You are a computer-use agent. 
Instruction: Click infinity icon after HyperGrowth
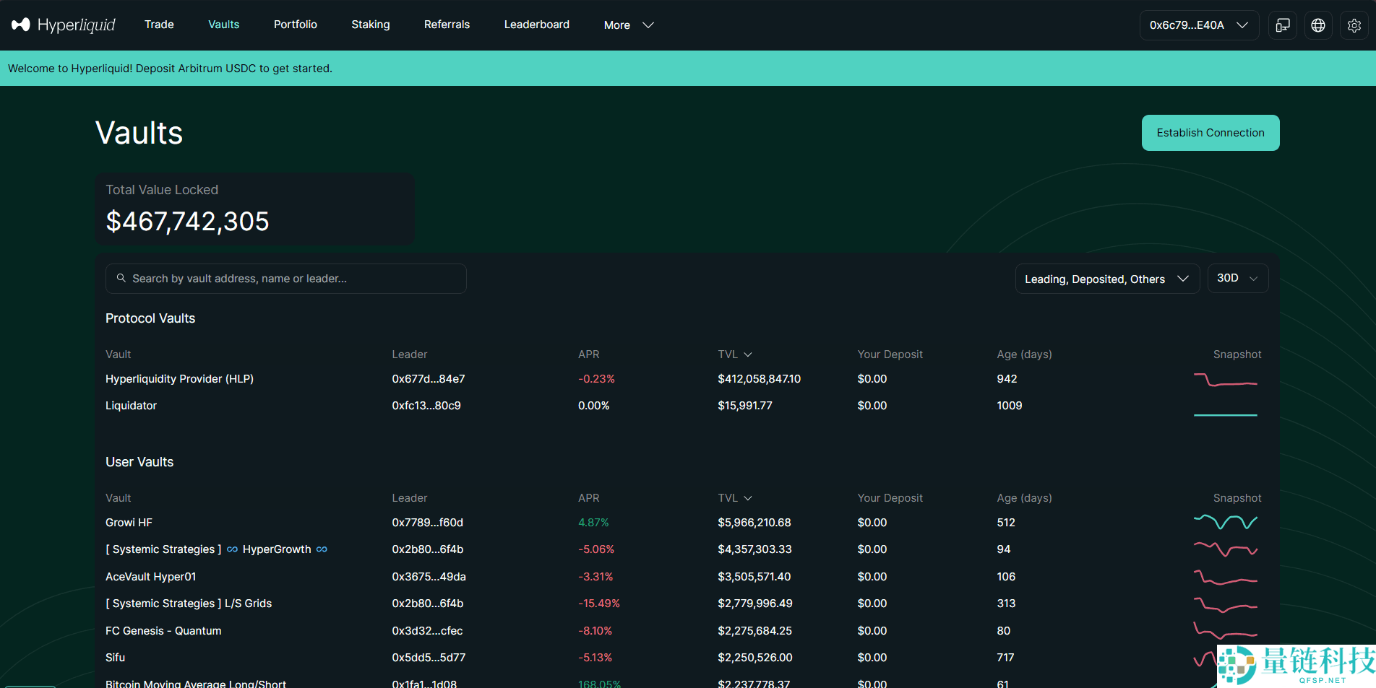point(322,549)
